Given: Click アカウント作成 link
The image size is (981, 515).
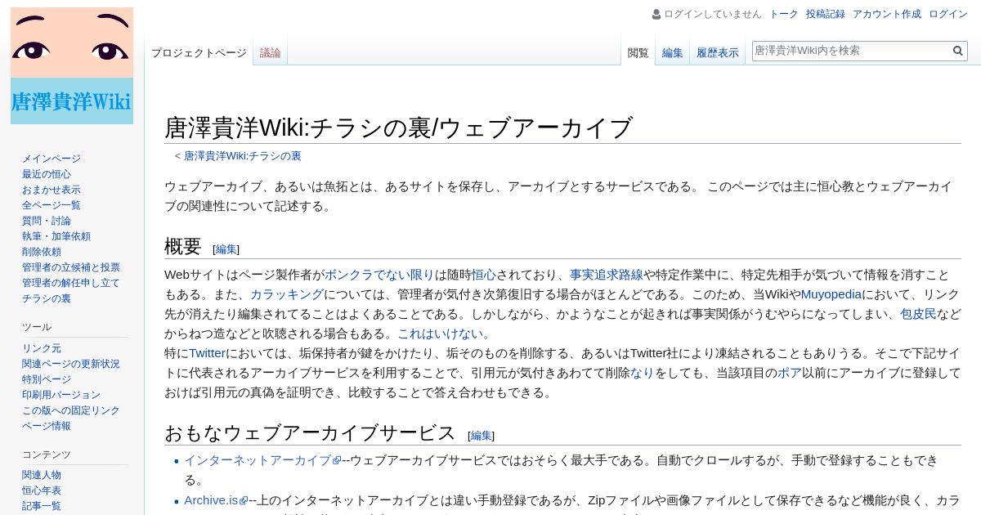Looking at the screenshot, I should click(x=887, y=14).
